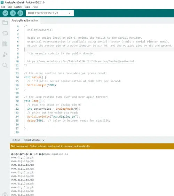Open the Sketch menu
Image resolution: width=174 pixels, height=196 pixels.
click(18, 7)
